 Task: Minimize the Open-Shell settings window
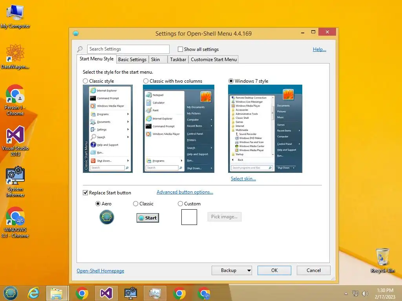pos(303,32)
